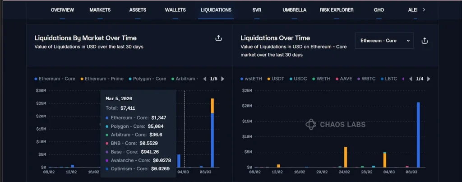The width and height of the screenshot is (462, 182).
Task: Click the orange USDT bar at 24/02
Action: click(x=346, y=157)
